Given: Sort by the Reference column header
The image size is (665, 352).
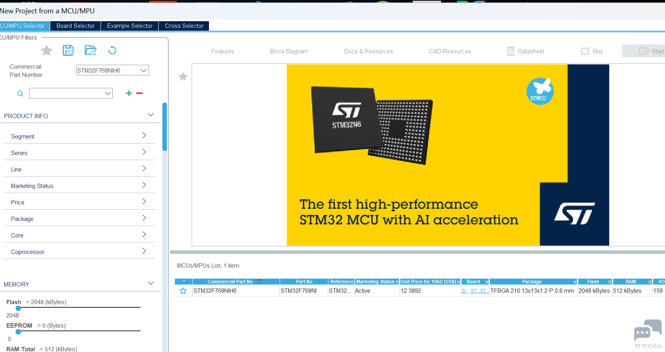Looking at the screenshot, I should [x=341, y=282].
